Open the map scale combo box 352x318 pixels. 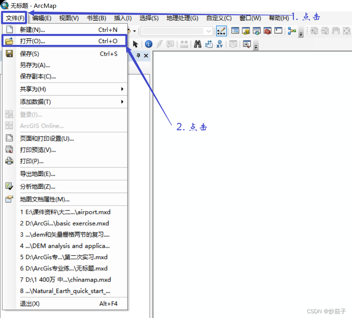(176, 31)
